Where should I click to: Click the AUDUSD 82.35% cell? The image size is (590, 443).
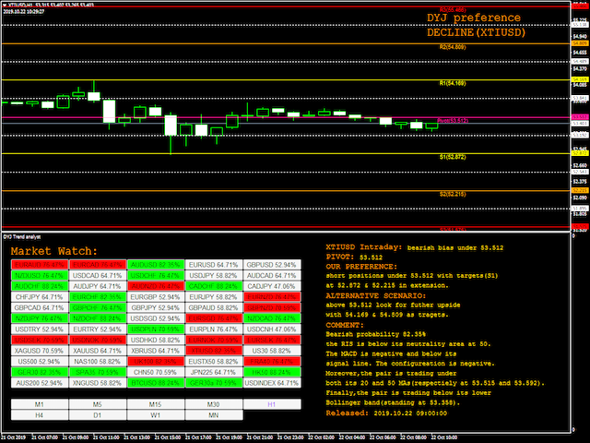pos(155,265)
